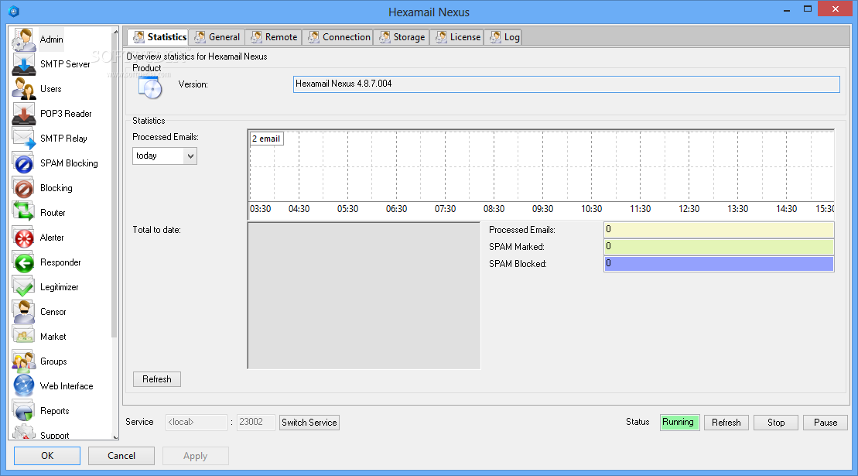This screenshot has width=858, height=476.
Task: Open the Alerter icon
Action: pyautogui.click(x=23, y=238)
